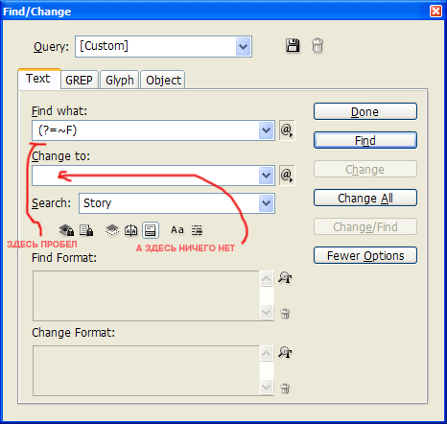This screenshot has height=424, width=447.
Task: Delete the query using top trash icon
Action: (318, 46)
